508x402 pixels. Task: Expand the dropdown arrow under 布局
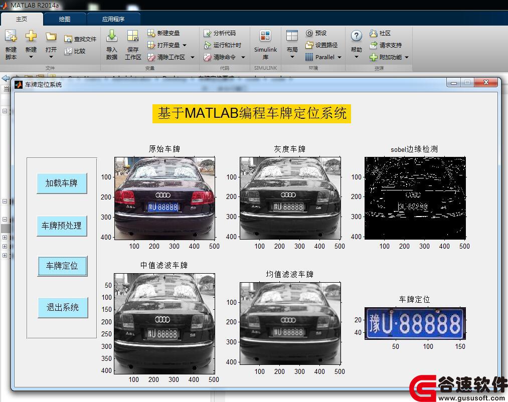click(x=292, y=57)
